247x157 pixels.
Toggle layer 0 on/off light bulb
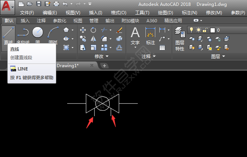point(191,30)
